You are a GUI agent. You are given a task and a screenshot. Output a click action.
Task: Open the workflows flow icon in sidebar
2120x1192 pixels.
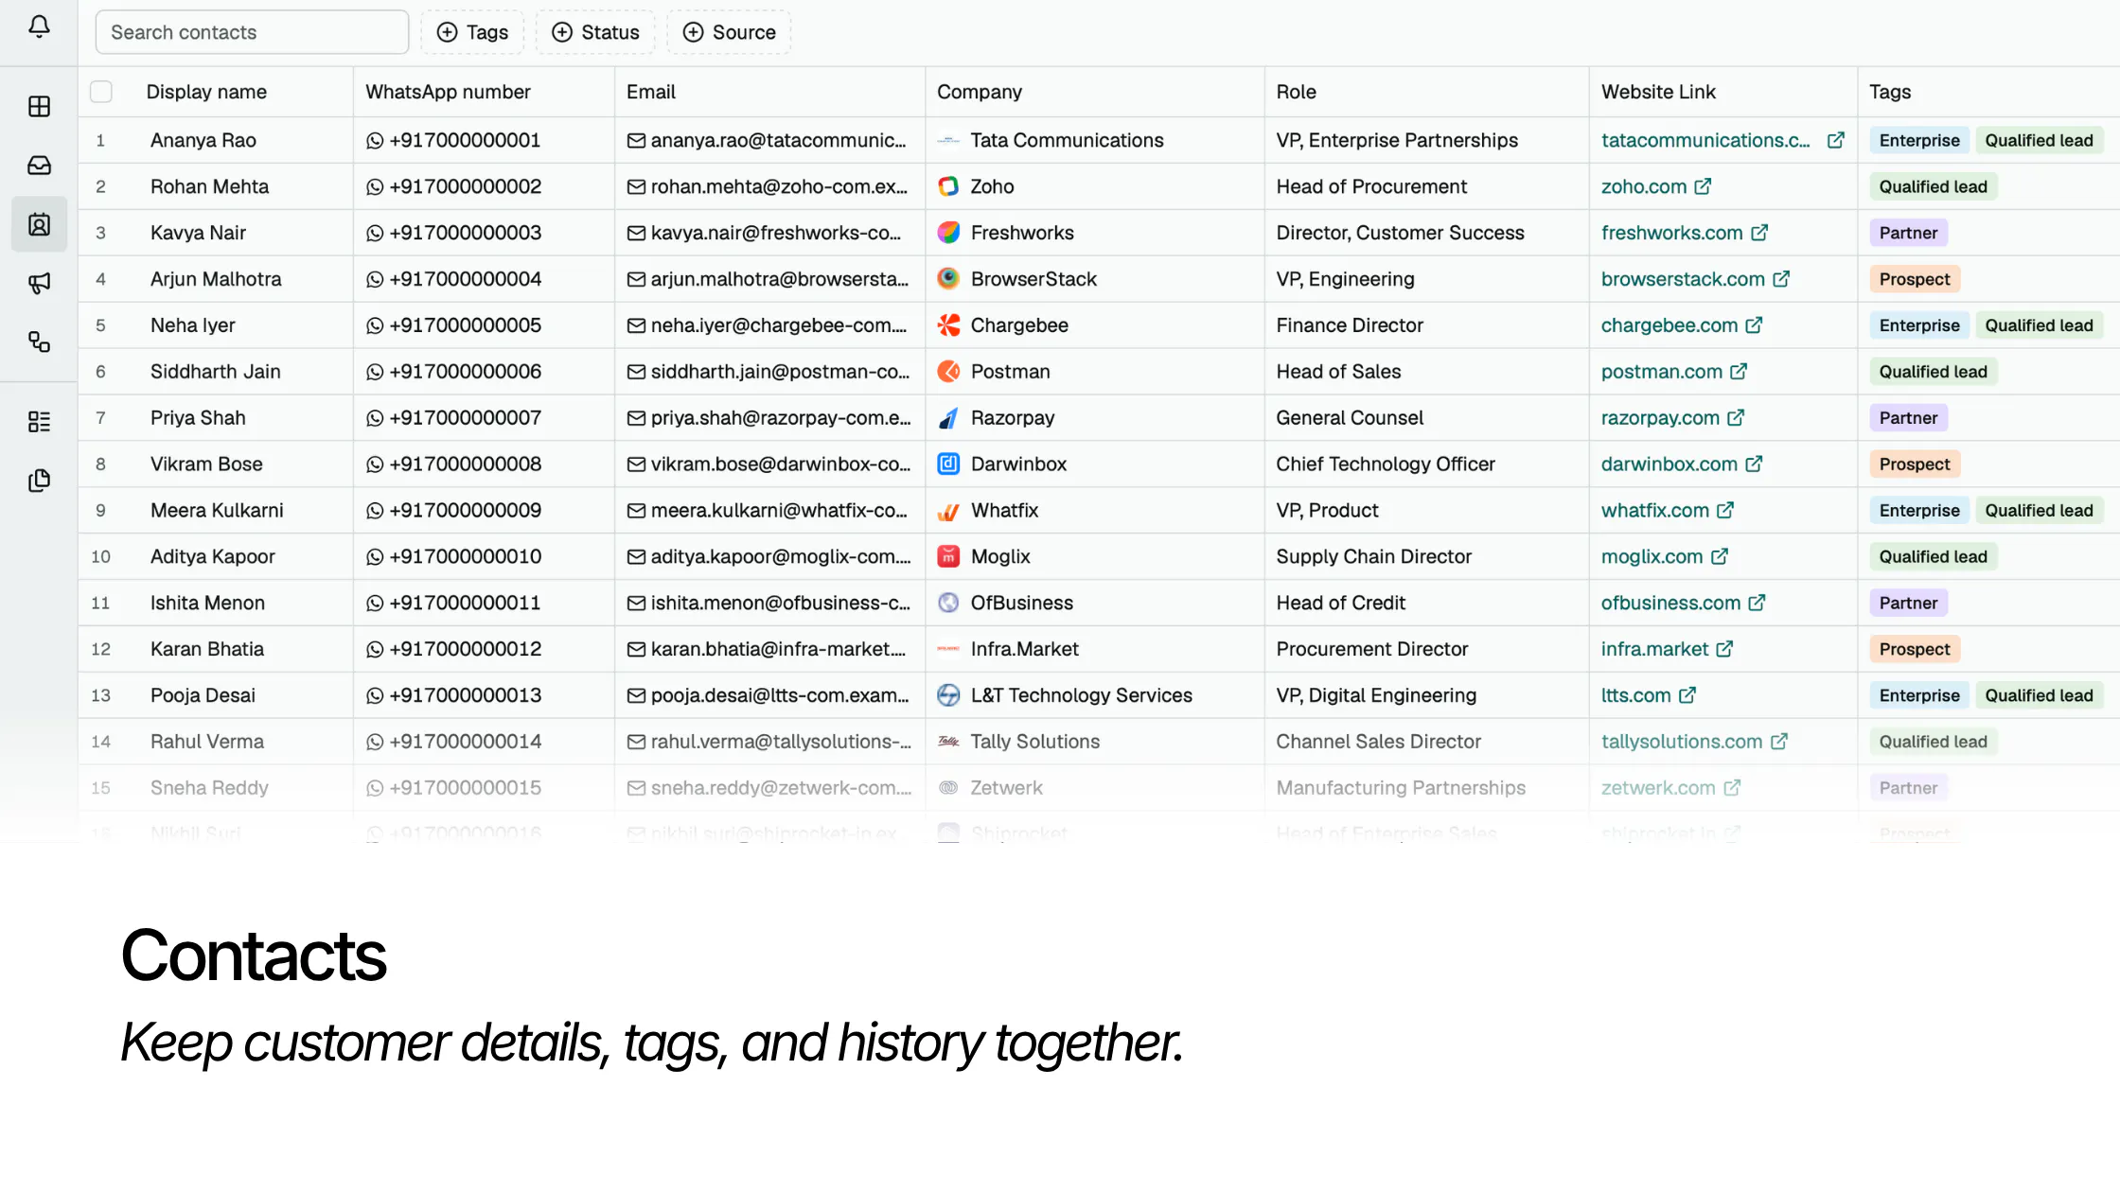click(39, 342)
